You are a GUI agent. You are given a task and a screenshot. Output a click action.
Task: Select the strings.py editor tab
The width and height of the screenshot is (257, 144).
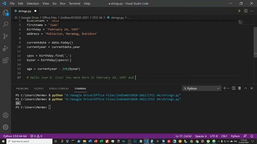tap(25, 11)
